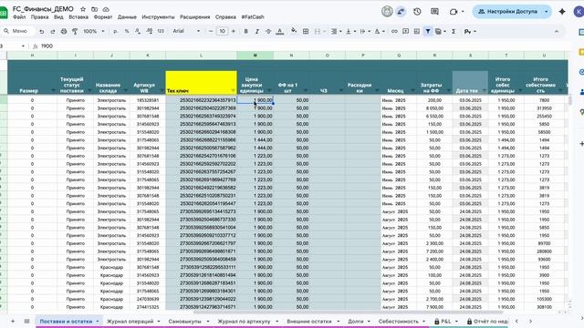Switch to Долги sheet tab
Viewport: 584px width, 328px height.
(x=356, y=321)
